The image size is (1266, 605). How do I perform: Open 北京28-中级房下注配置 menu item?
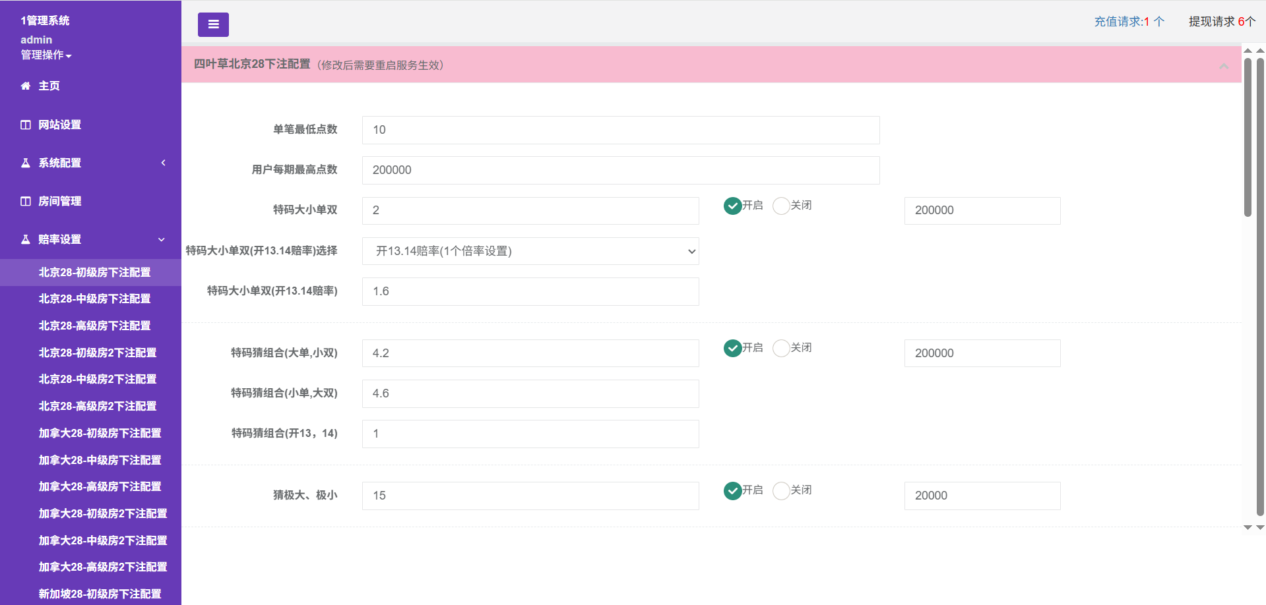coord(94,299)
